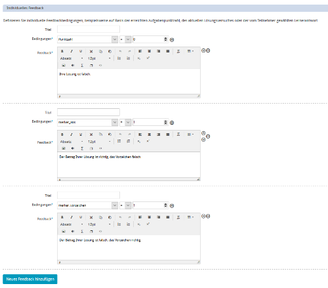This screenshot has width=328, height=288.
Task: Copy selection in the Punktzahl feedback editor
Action: 100,51
